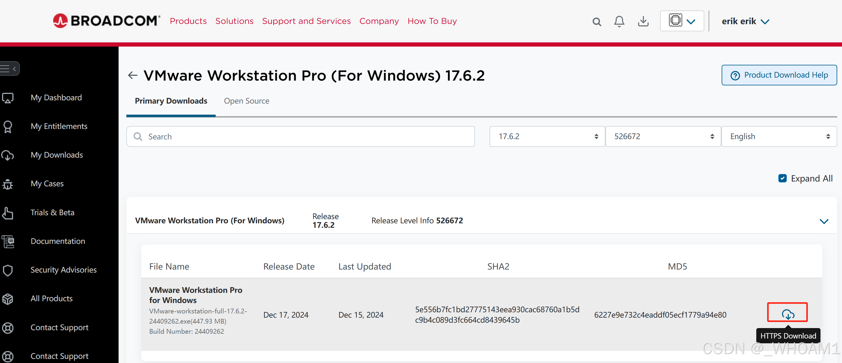
Task: Click the All Products cube icon
Action: click(8, 299)
